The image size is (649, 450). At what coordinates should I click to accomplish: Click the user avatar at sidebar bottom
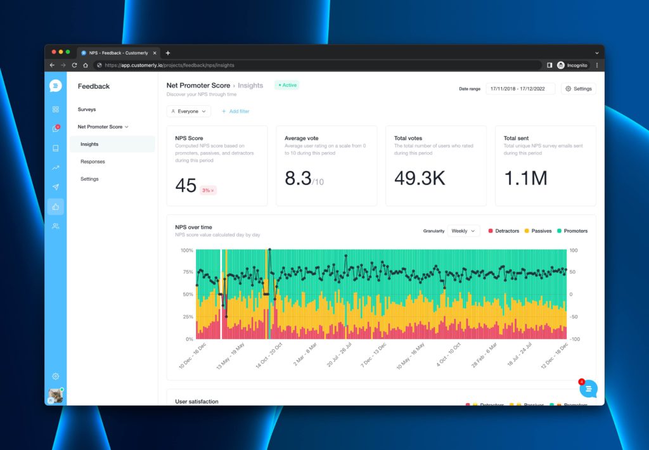[56, 396]
